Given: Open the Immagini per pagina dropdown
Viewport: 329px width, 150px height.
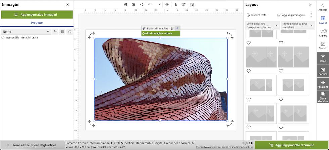Looking at the screenshot, I should point(297,25).
